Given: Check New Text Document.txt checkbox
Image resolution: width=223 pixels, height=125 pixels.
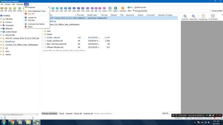Looking at the screenshot, I should pos(43,44).
